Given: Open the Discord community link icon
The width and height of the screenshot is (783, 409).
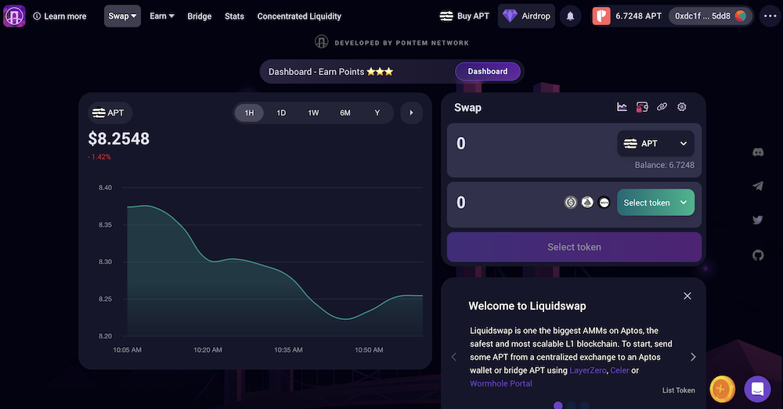Looking at the screenshot, I should tap(757, 152).
